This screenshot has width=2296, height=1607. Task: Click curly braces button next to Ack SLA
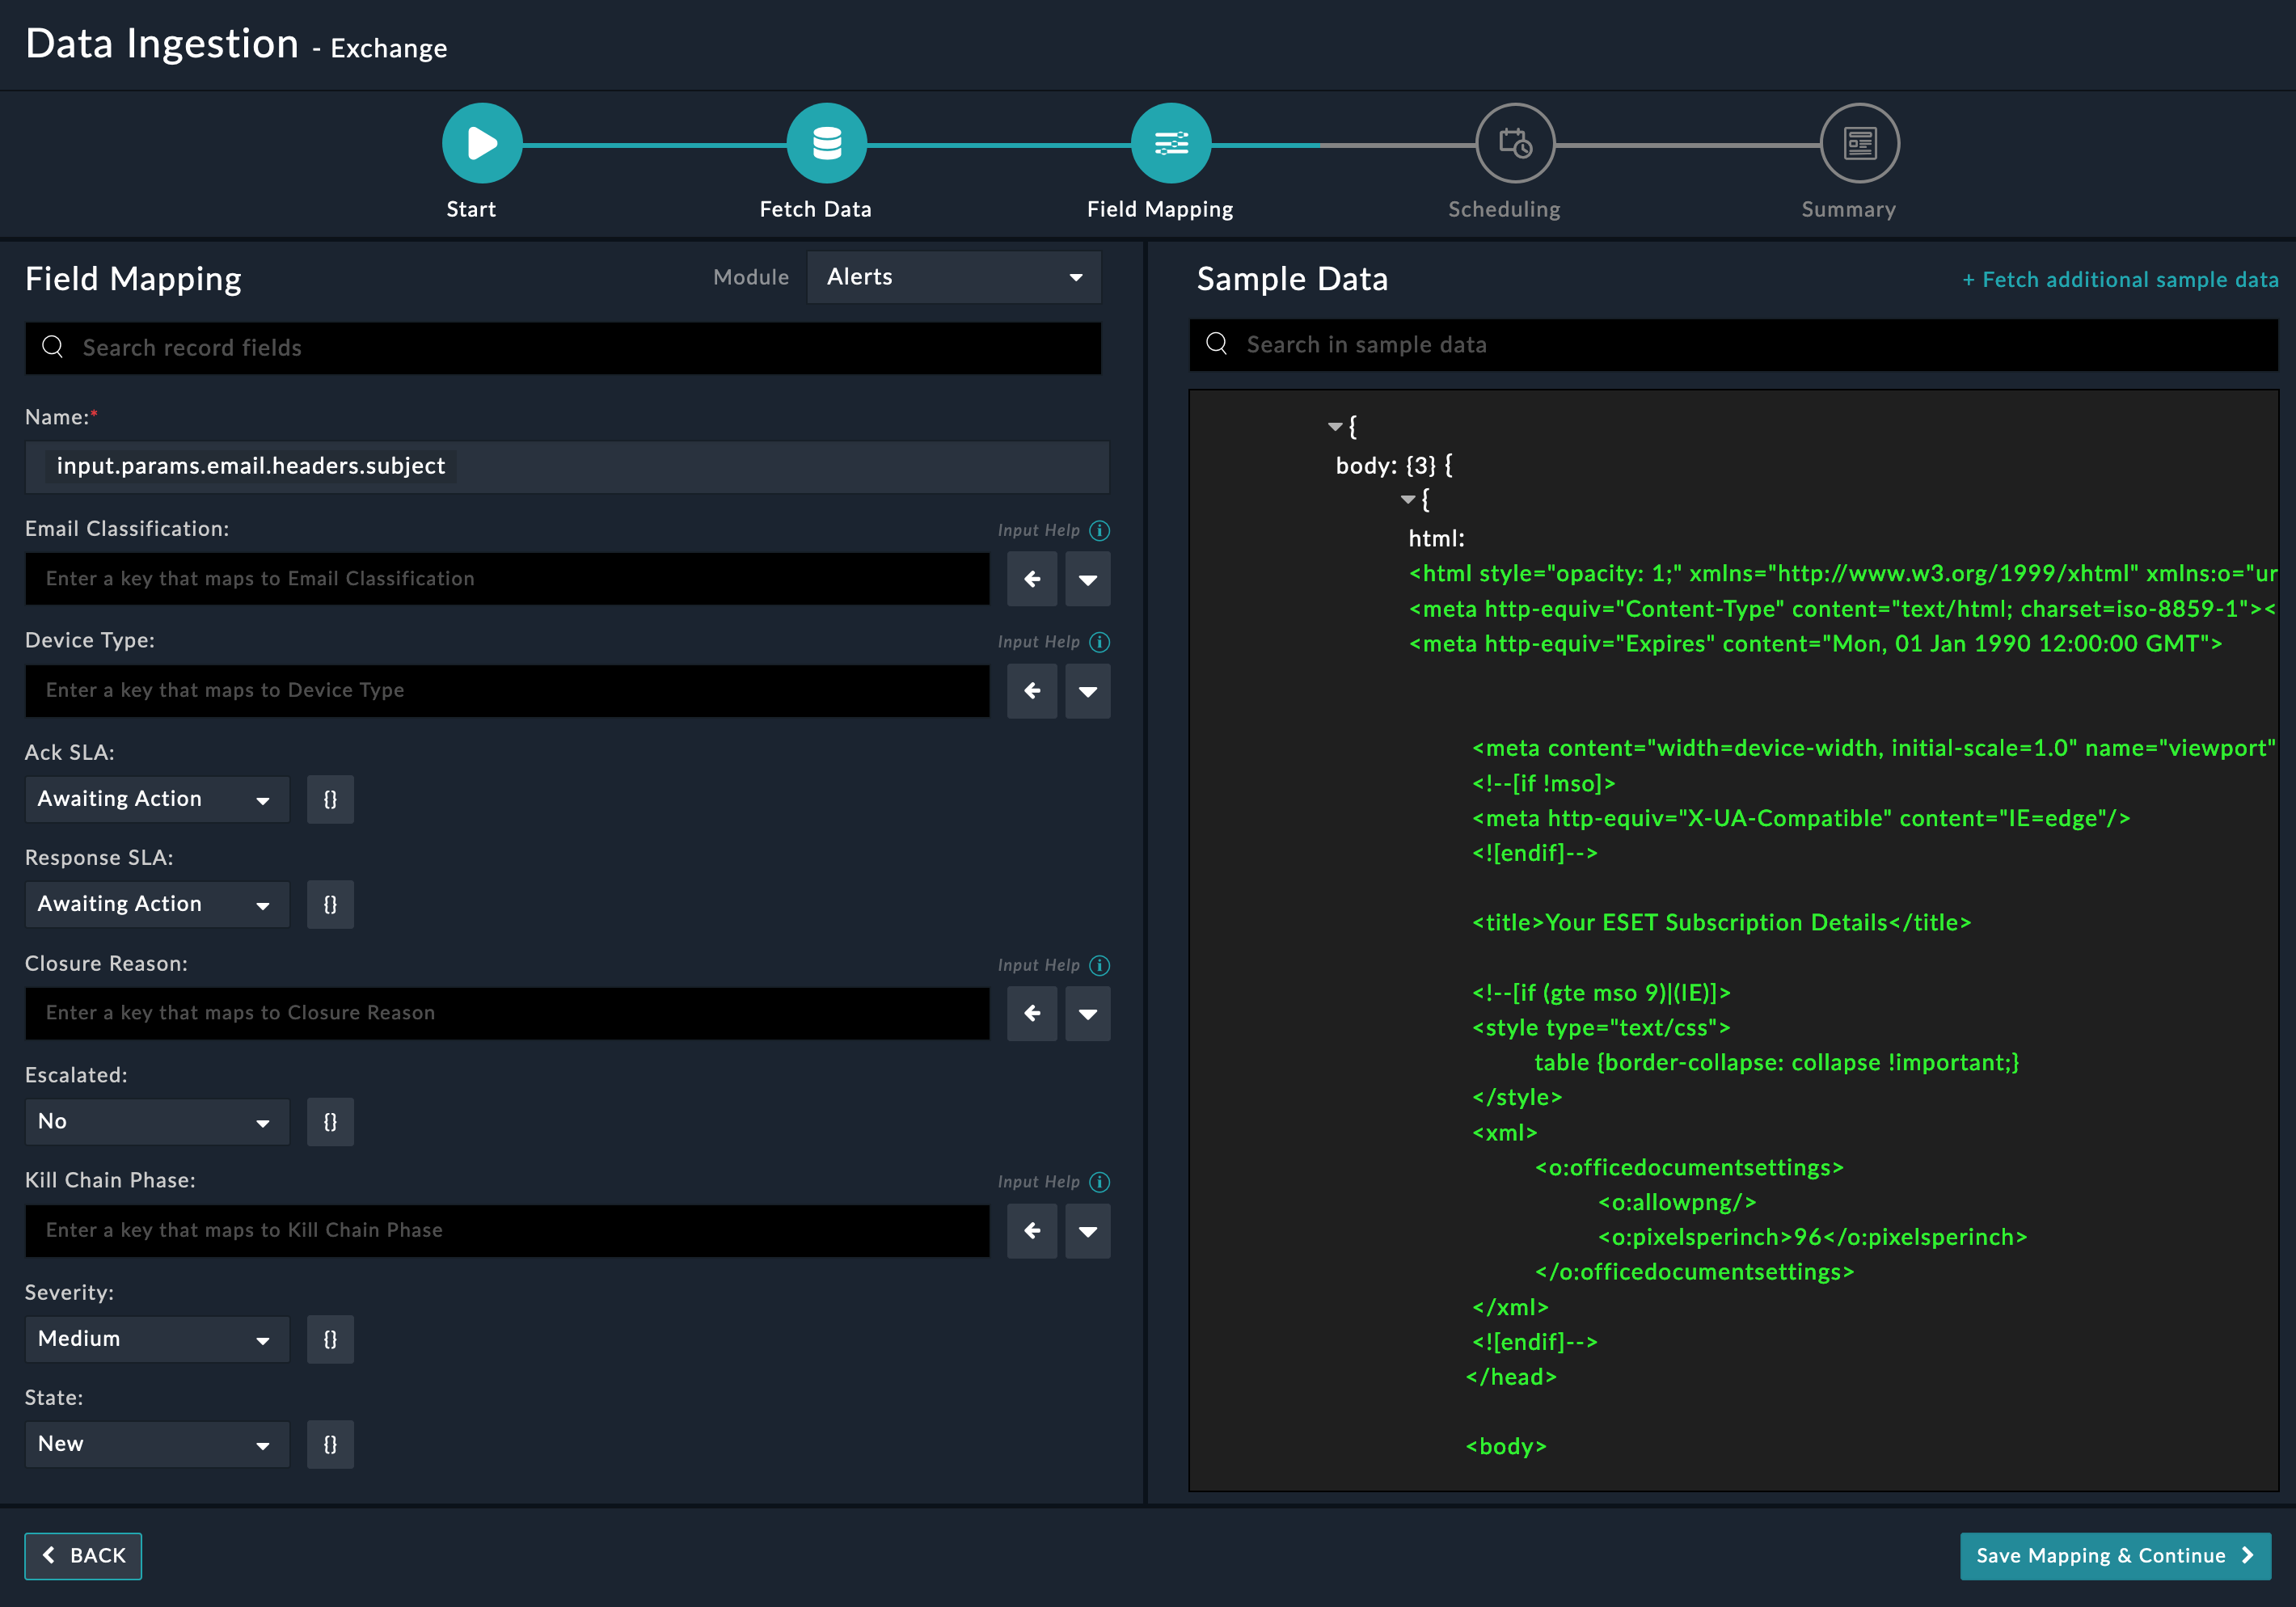pos(330,799)
